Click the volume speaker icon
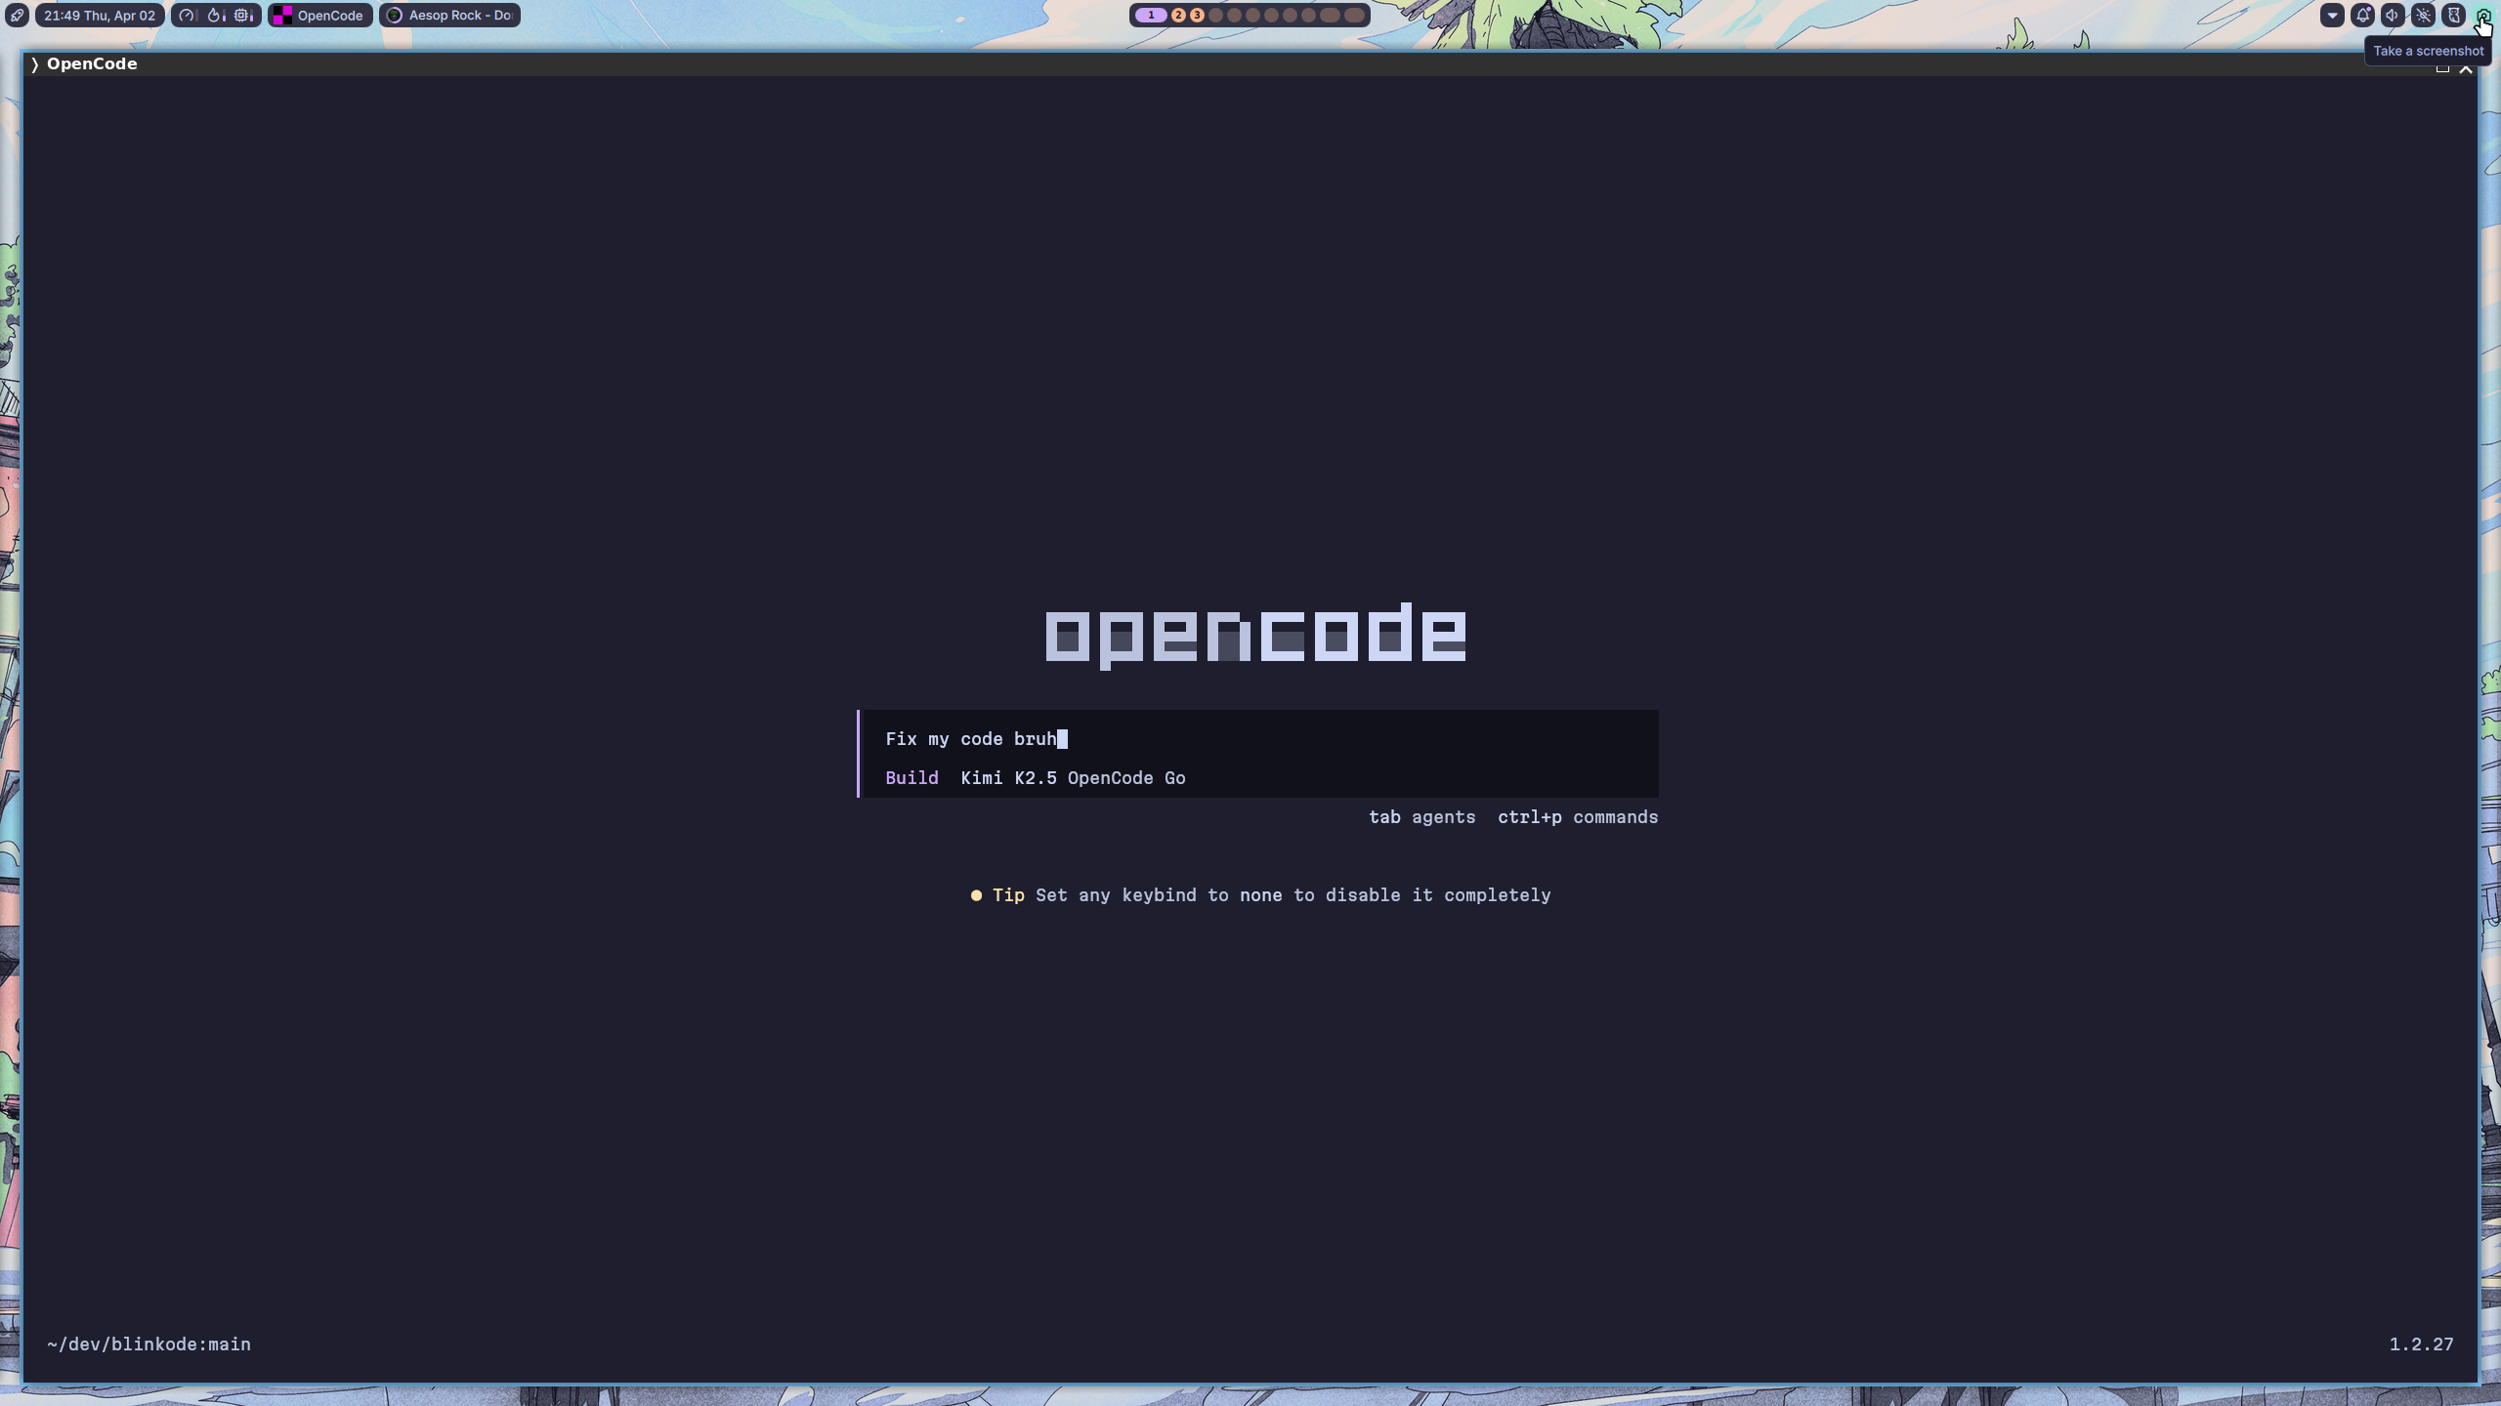The width and height of the screenshot is (2501, 1406). coord(2393,16)
